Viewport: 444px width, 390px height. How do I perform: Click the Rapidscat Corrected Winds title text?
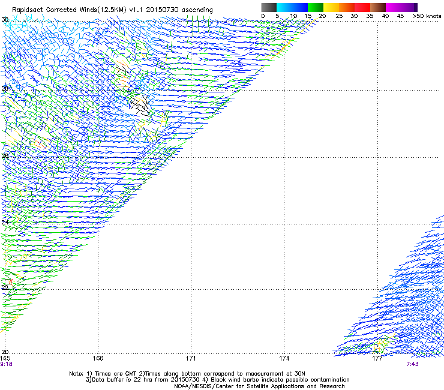(x=112, y=10)
